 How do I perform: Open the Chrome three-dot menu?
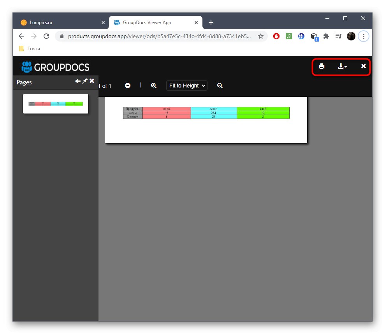click(364, 36)
